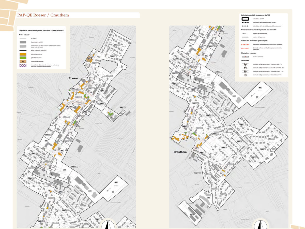Viewport: 305px width, 229px height.
Task: Click the orange bâtiment à conserver swatch
Action: [23, 54]
